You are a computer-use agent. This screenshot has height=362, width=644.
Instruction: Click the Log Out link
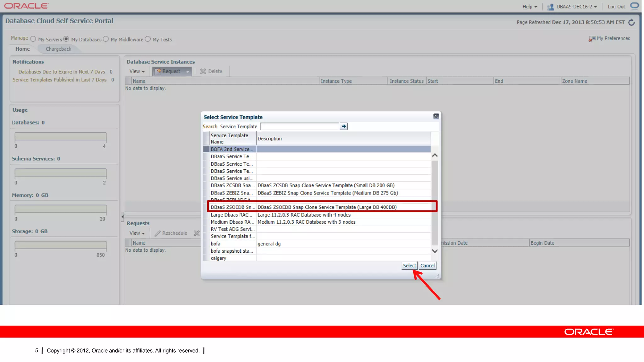pos(616,7)
